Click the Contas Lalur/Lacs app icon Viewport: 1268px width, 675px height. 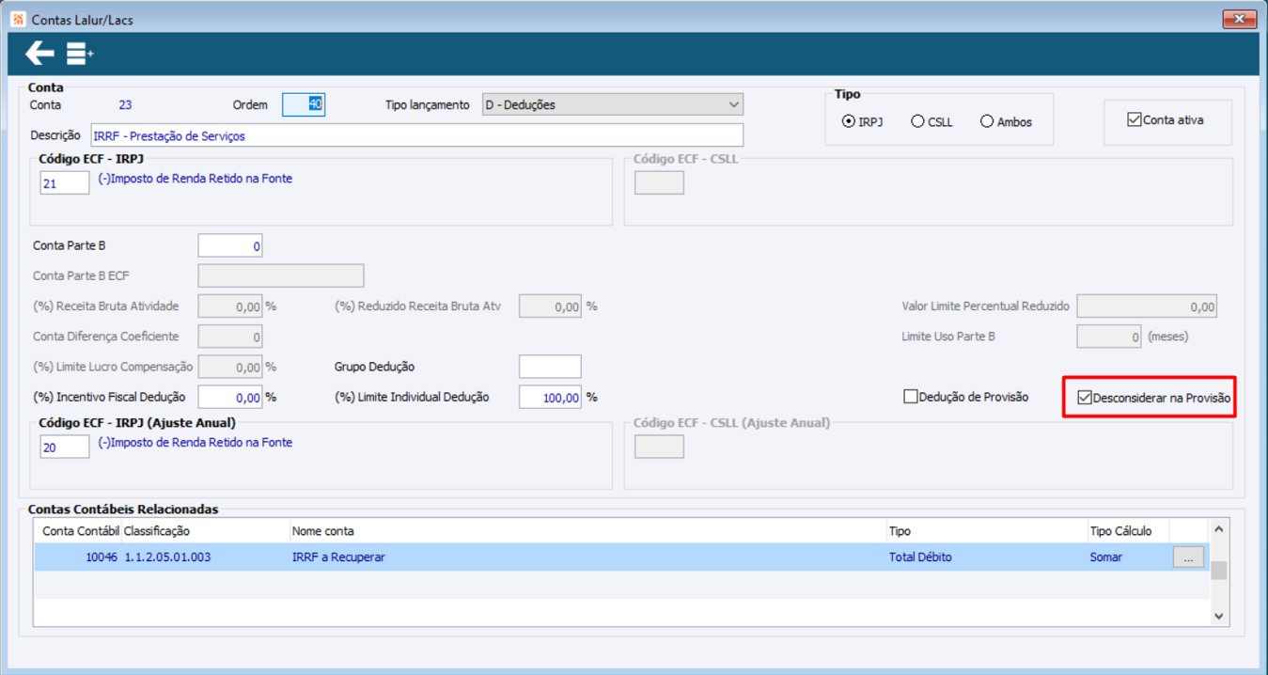click(18, 19)
